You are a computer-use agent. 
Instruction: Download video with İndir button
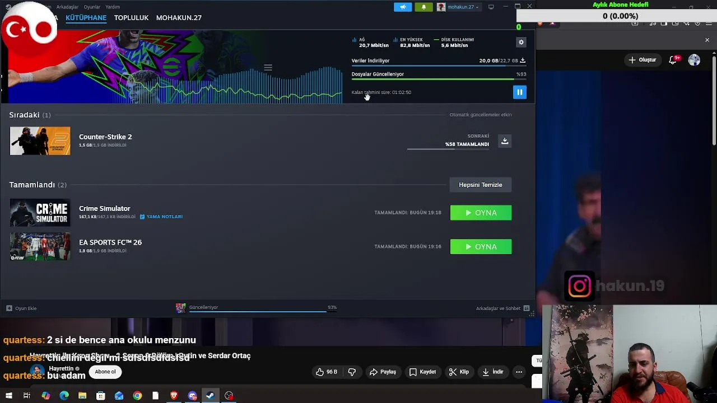coord(492,372)
